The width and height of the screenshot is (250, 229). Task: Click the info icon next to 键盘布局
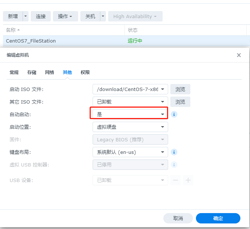(x=174, y=152)
